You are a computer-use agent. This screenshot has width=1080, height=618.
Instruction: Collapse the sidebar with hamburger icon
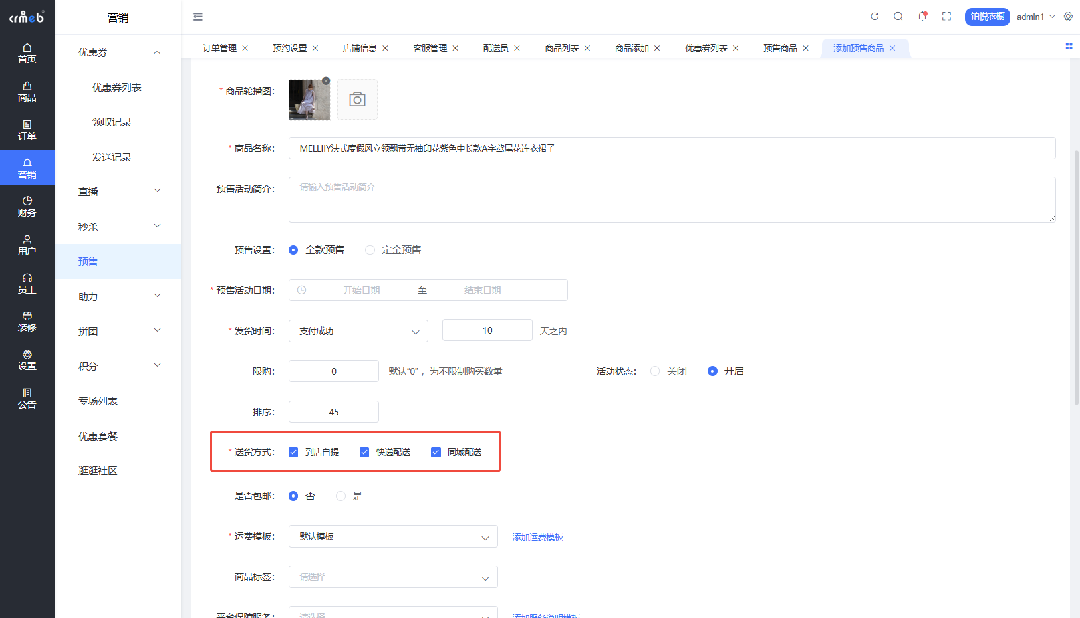(198, 17)
